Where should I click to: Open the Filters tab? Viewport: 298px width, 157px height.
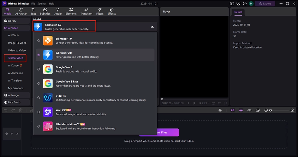click(100, 12)
